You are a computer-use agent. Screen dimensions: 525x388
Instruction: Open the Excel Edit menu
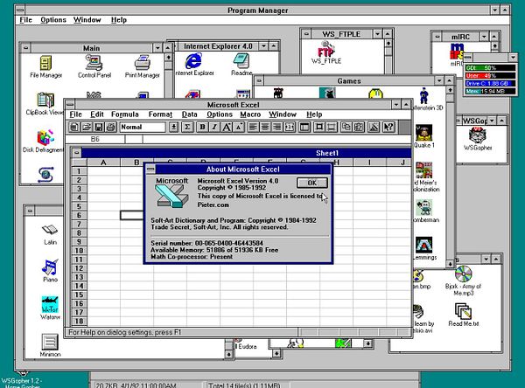click(97, 114)
